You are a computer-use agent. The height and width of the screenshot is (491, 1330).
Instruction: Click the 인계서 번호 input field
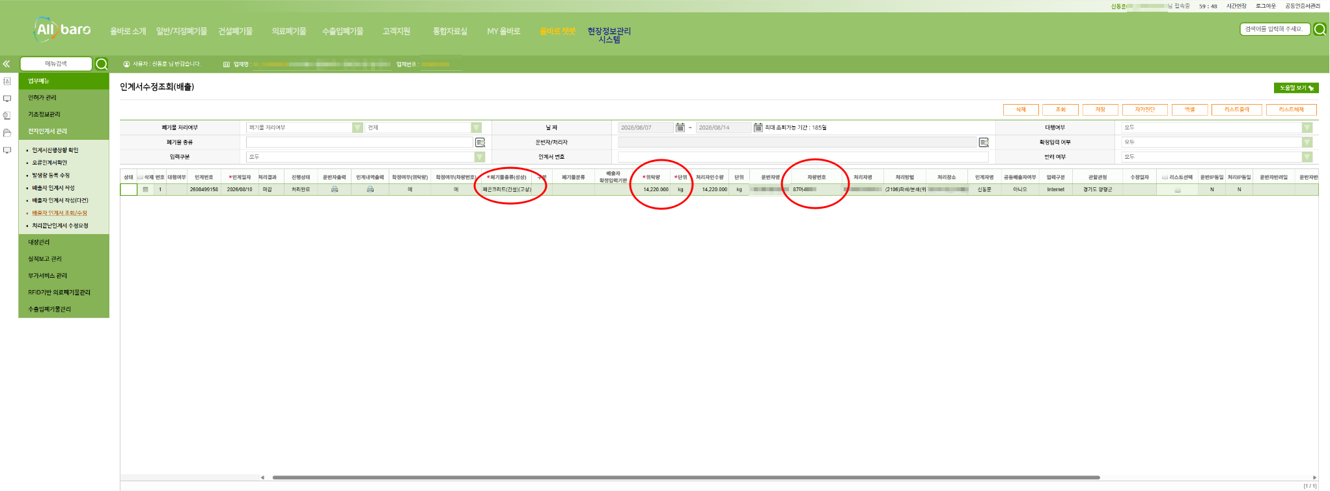pyautogui.click(x=803, y=157)
